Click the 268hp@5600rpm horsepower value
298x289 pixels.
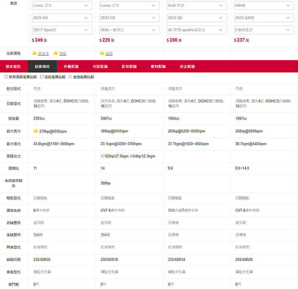[x=249, y=131]
